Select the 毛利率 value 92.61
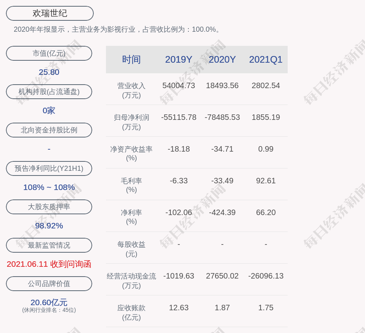The image size is (365, 333). [x=266, y=181]
